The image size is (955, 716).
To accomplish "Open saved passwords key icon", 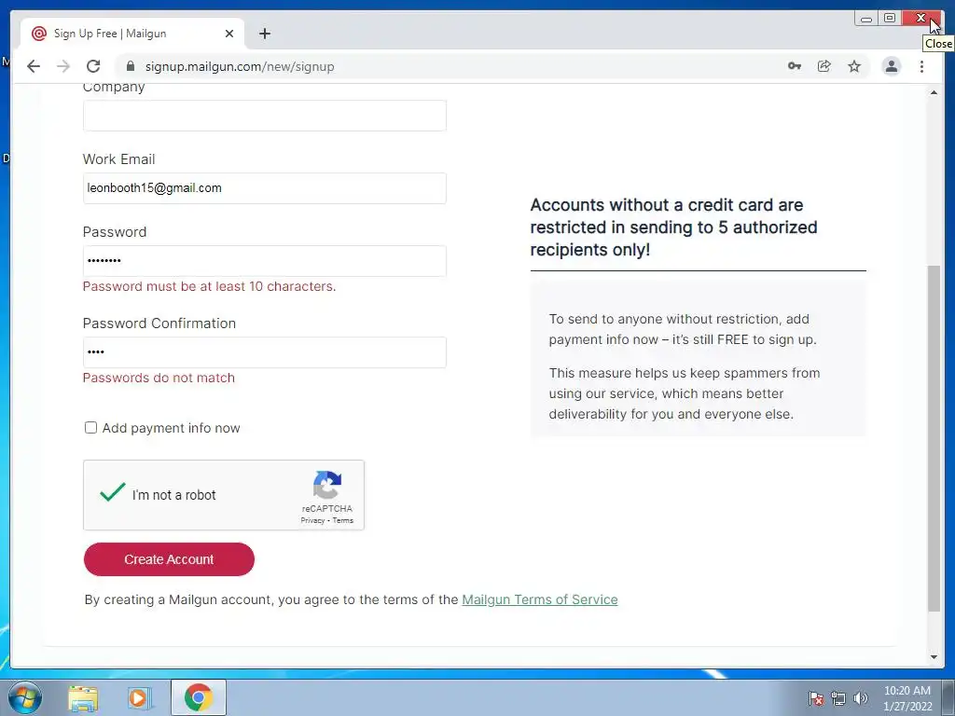I will [795, 66].
